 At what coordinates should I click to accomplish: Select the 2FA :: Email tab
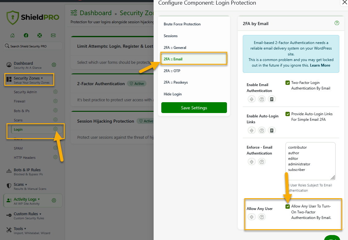(194, 59)
